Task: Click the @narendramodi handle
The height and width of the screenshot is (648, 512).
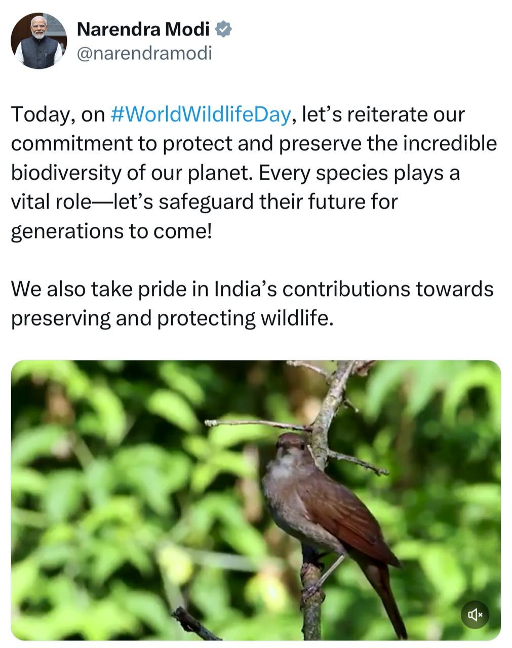Action: (144, 53)
